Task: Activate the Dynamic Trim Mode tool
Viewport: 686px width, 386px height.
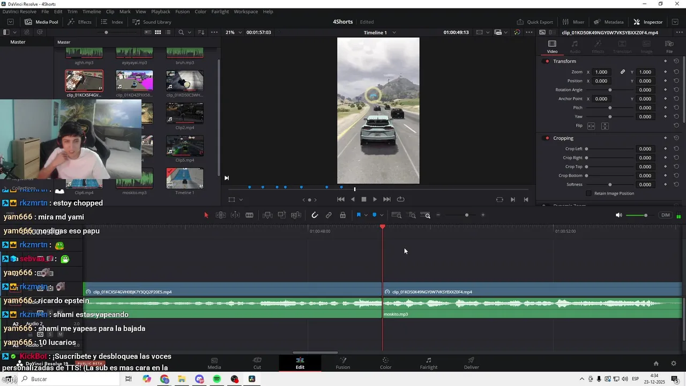Action: [235, 215]
